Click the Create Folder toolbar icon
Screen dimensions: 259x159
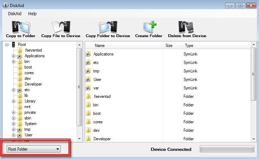pyautogui.click(x=150, y=27)
